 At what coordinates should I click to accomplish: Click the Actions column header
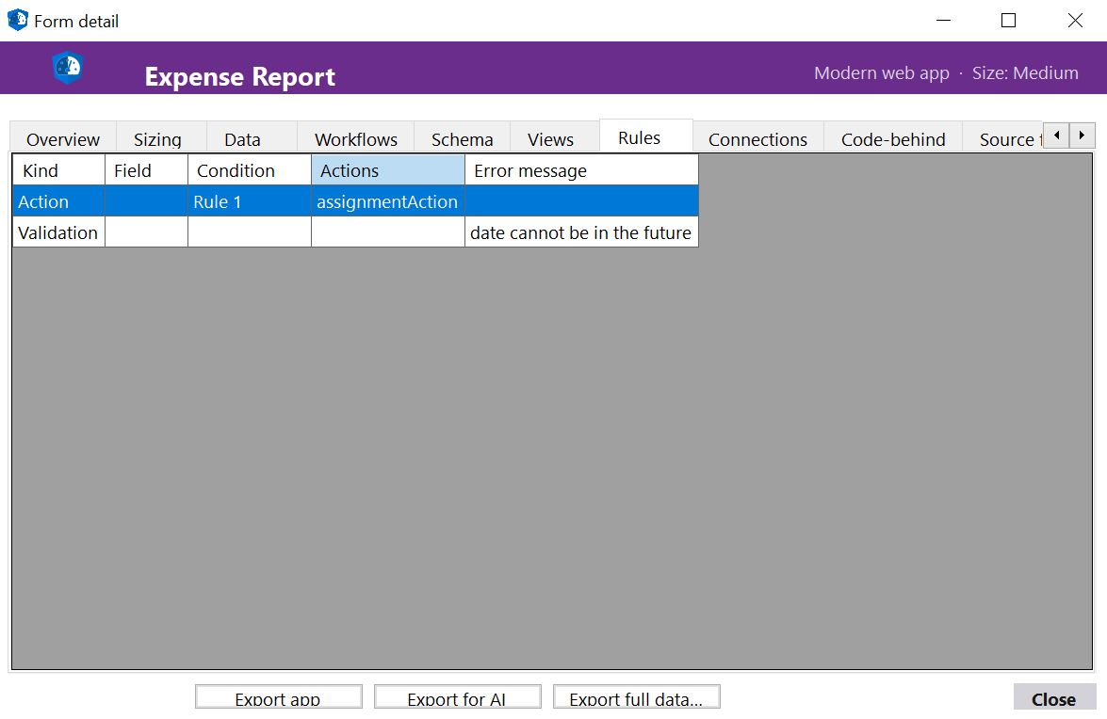pyautogui.click(x=387, y=170)
